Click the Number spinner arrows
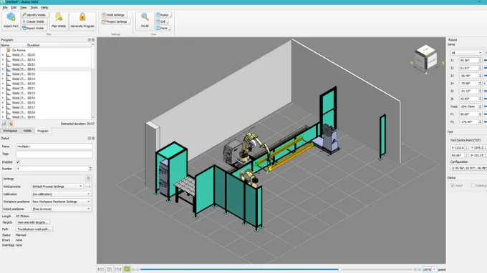This screenshot has height=273, width=487. [90, 169]
